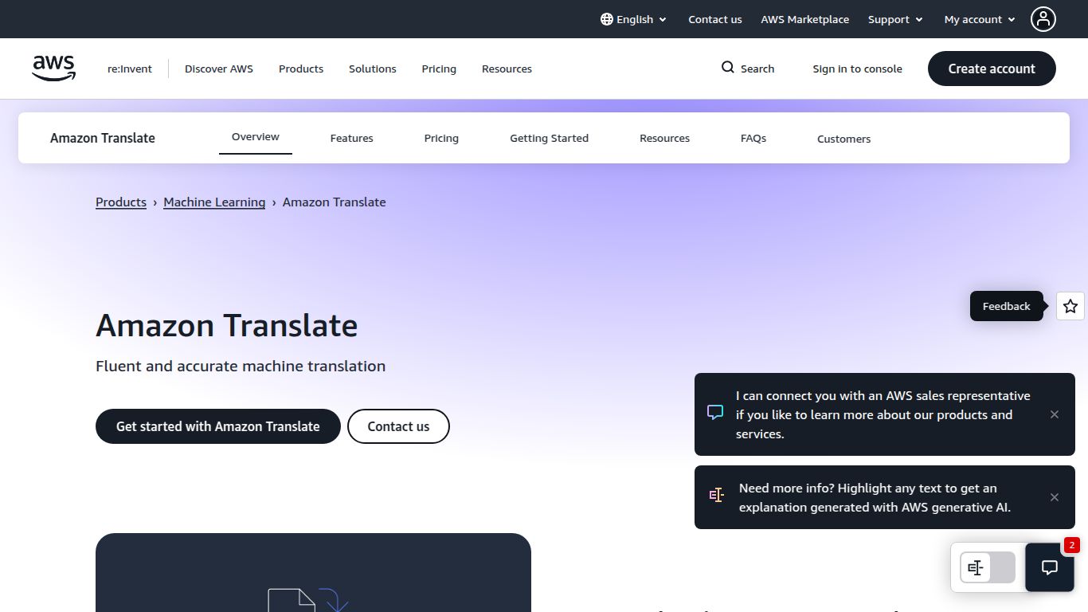
Task: Dismiss the sales representative notification
Action: click(1054, 414)
